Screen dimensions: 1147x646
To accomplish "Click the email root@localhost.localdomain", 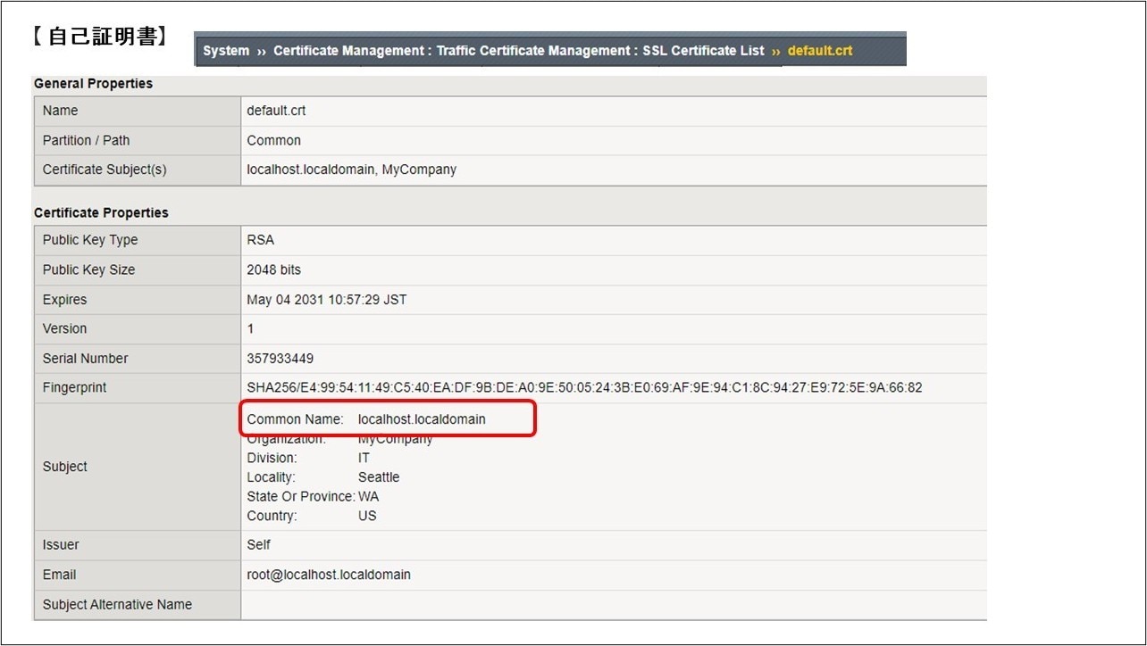I will click(x=328, y=575).
